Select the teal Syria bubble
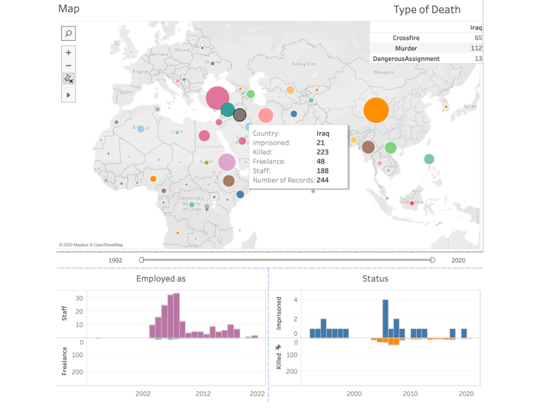This screenshot has height=414, width=549. 228,110
